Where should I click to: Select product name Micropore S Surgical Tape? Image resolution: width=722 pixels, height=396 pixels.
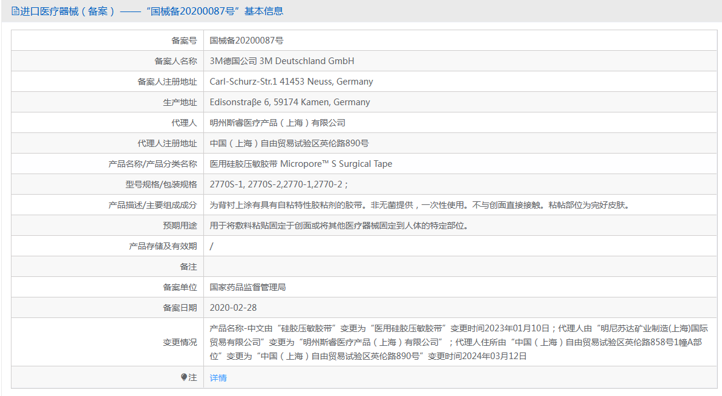[301, 164]
